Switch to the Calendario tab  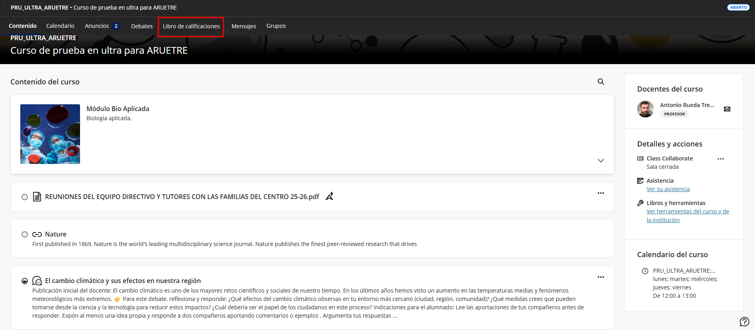point(60,26)
